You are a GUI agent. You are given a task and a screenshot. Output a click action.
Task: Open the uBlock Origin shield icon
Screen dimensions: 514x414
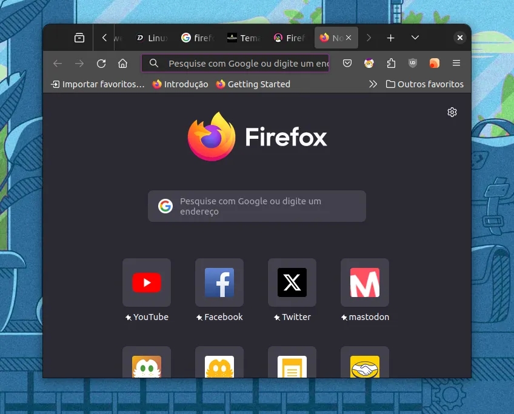point(412,63)
